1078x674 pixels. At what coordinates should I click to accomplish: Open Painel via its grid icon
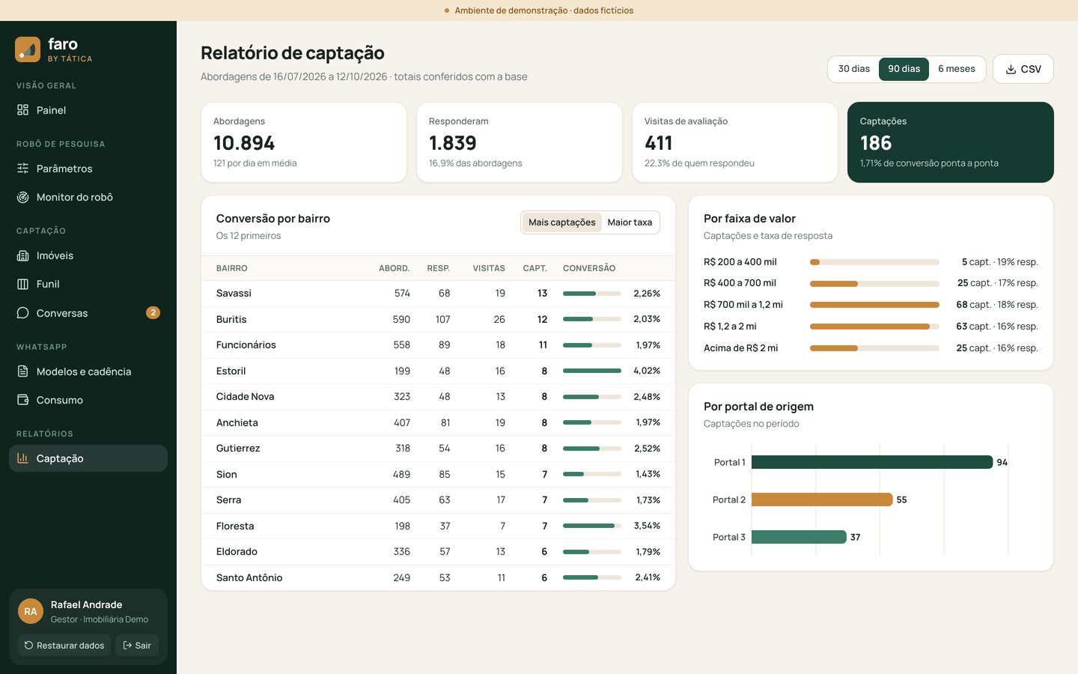pos(22,110)
